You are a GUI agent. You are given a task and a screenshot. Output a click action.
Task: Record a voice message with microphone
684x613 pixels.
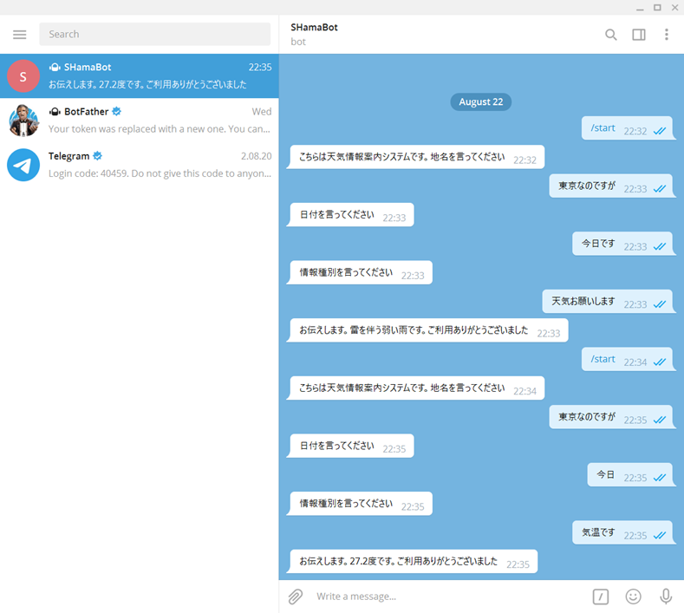[666, 597]
